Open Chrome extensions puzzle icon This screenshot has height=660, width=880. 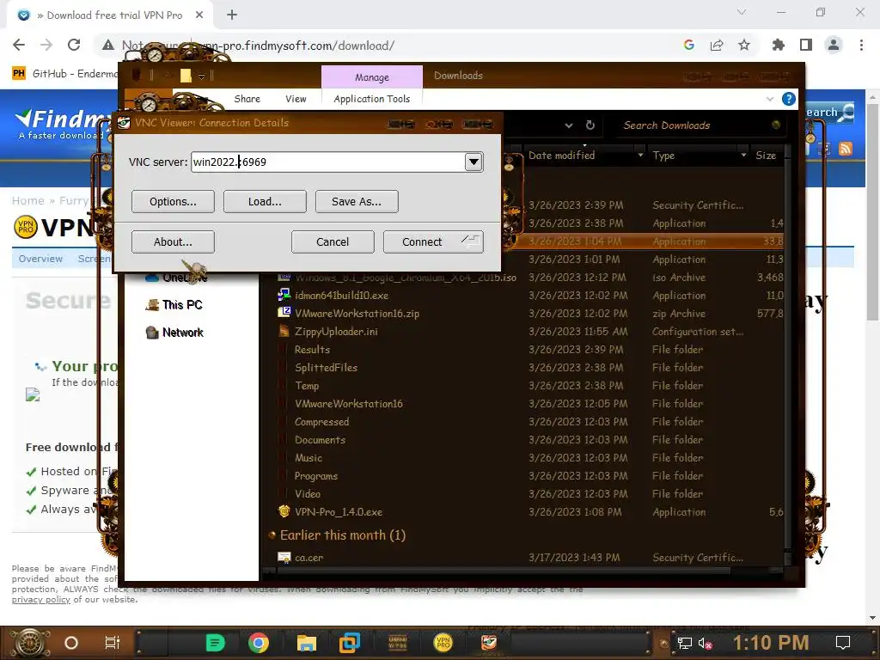click(779, 45)
